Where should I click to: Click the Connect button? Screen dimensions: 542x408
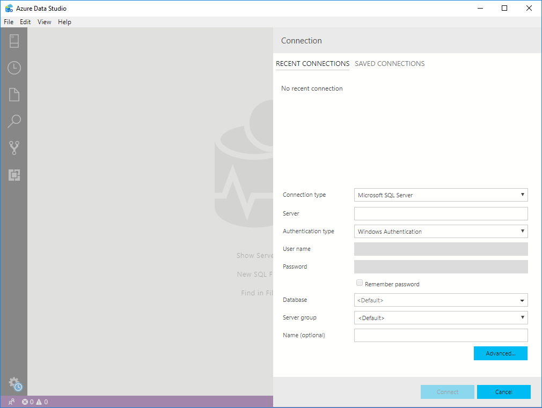448,392
